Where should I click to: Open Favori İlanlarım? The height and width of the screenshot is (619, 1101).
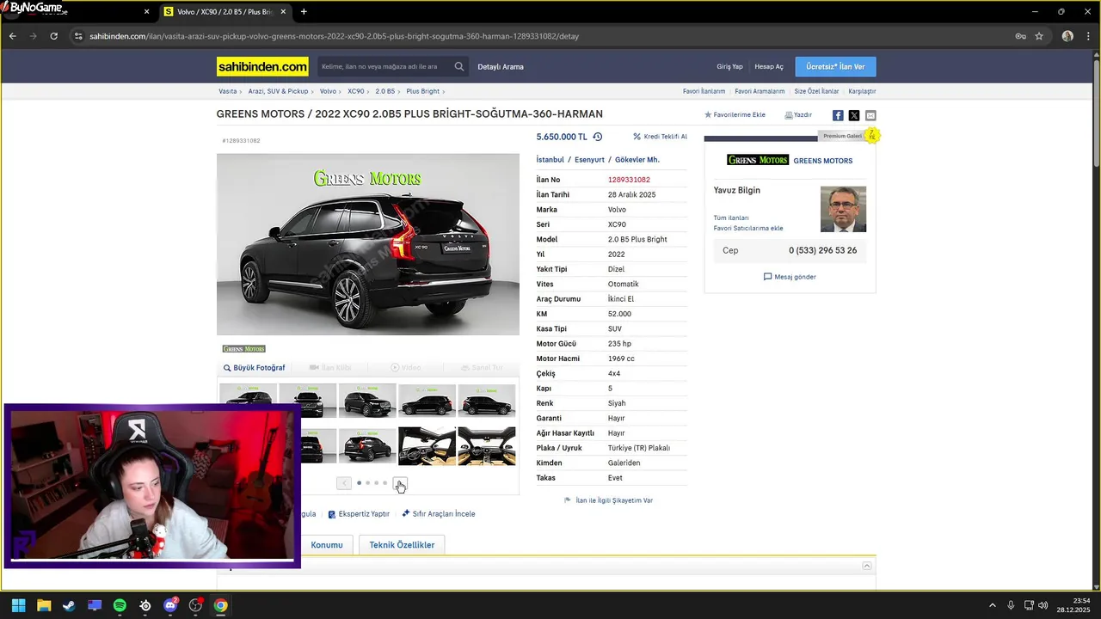click(x=704, y=91)
